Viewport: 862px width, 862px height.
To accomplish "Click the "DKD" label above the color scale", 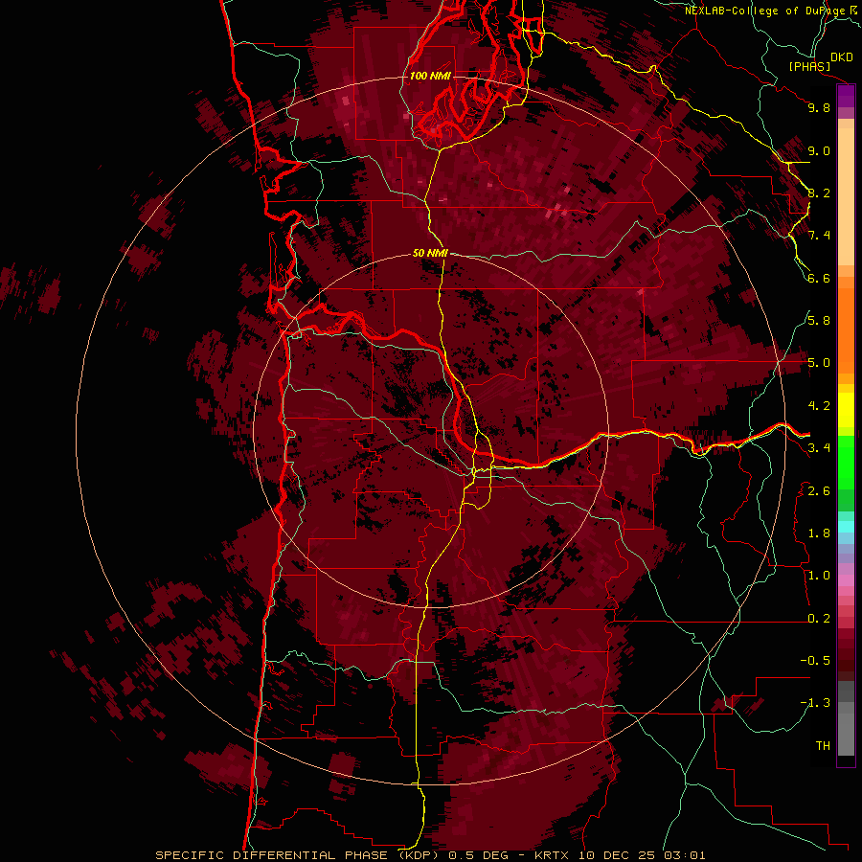I will [842, 57].
